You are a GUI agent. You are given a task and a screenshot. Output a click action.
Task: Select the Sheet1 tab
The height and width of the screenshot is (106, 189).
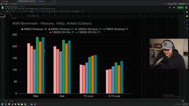(12, 101)
